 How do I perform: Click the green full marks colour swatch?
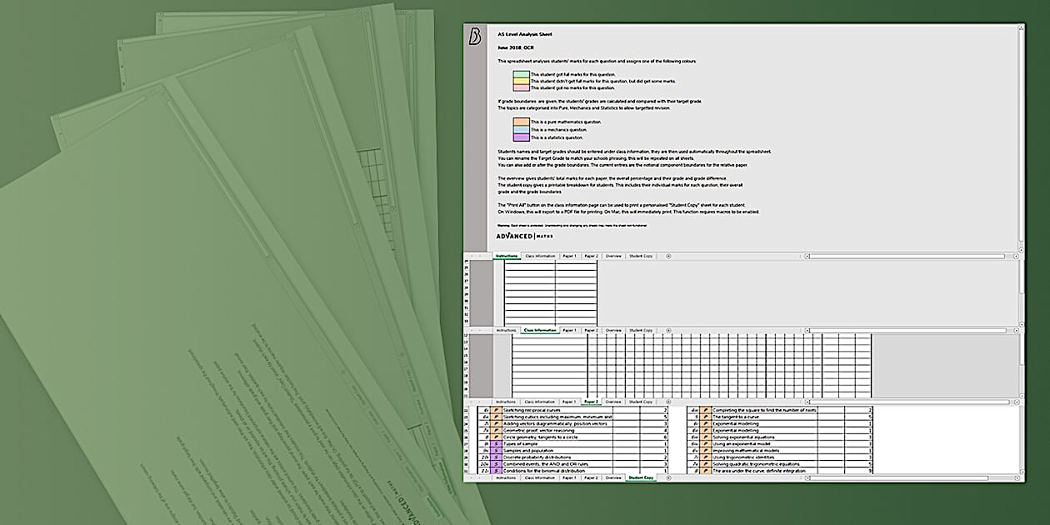[521, 74]
